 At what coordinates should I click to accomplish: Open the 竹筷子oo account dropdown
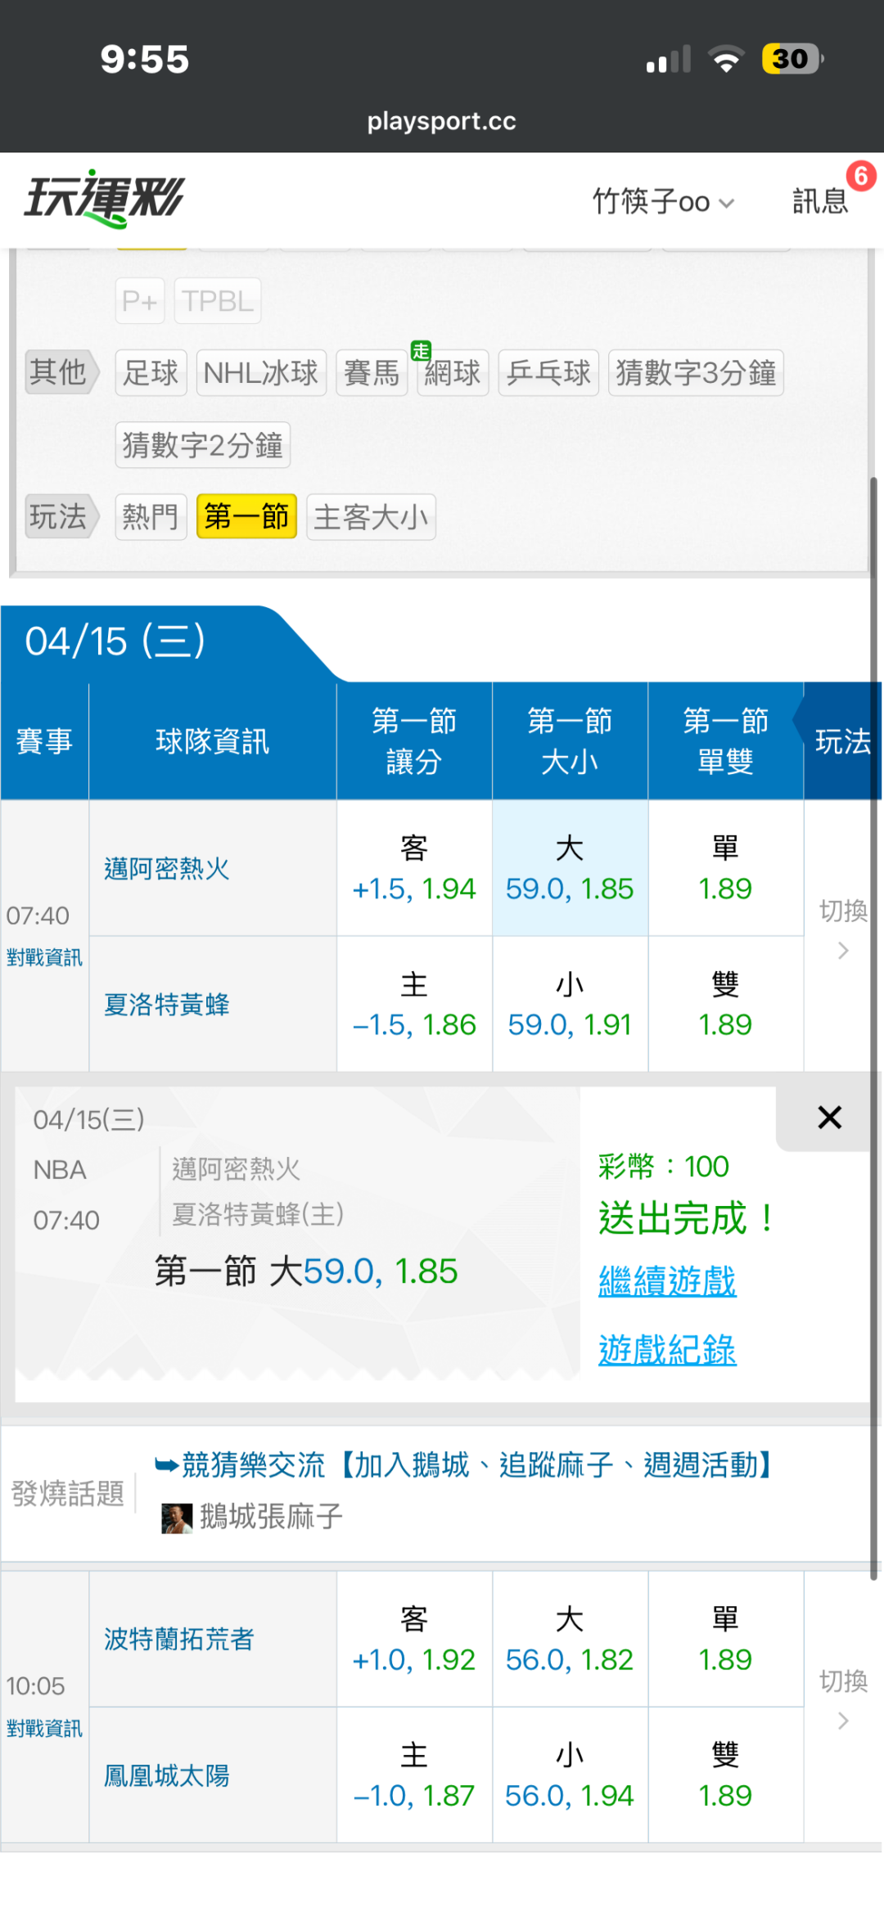click(x=663, y=201)
